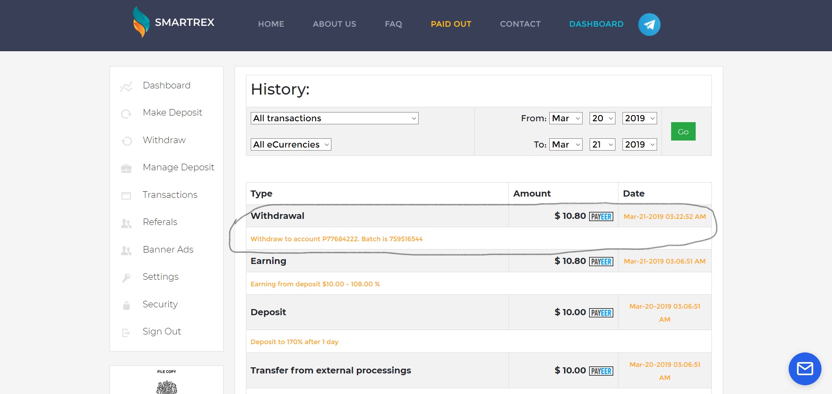The height and width of the screenshot is (394, 832).
Task: Click Payeer badge in Transfer row
Action: coord(601,371)
